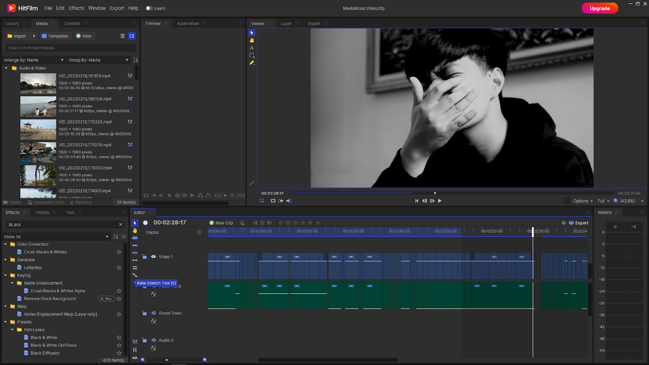649x365 pixels.
Task: Click Export button in editor toolbar
Action: click(578, 223)
